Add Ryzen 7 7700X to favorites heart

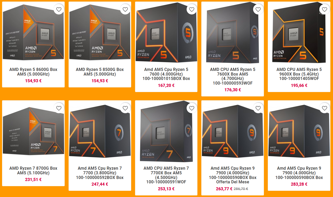[192, 108]
